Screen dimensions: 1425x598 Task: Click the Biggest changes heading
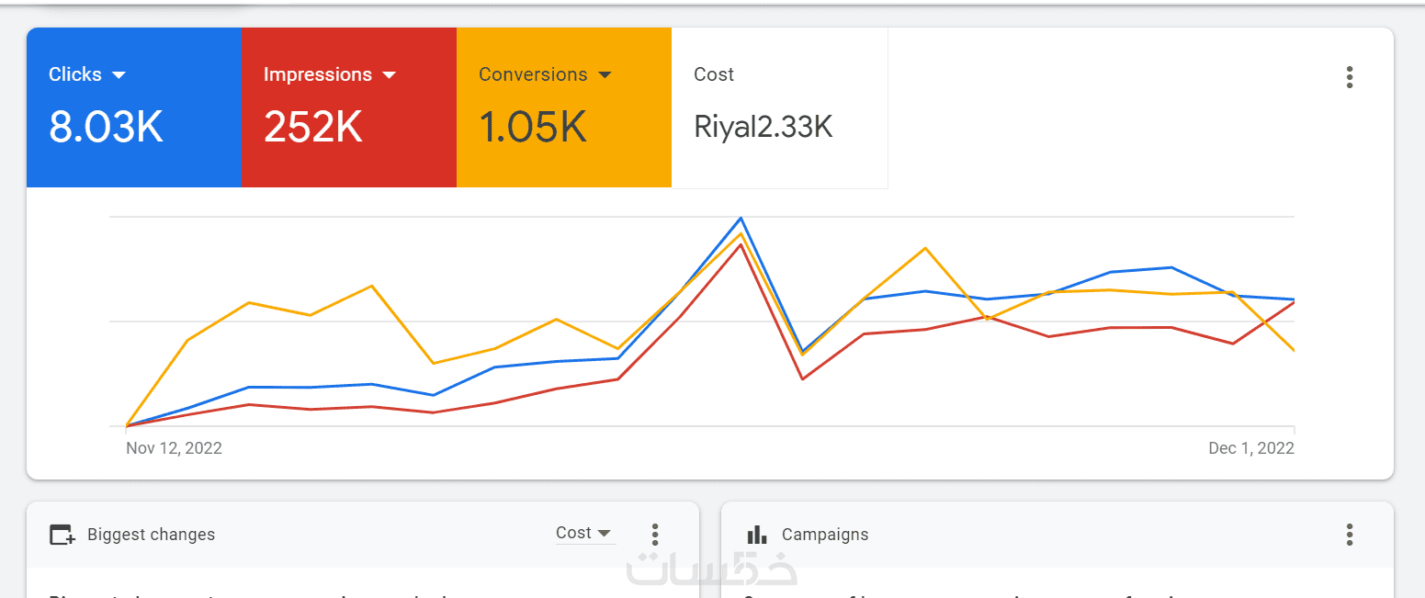pyautogui.click(x=151, y=535)
